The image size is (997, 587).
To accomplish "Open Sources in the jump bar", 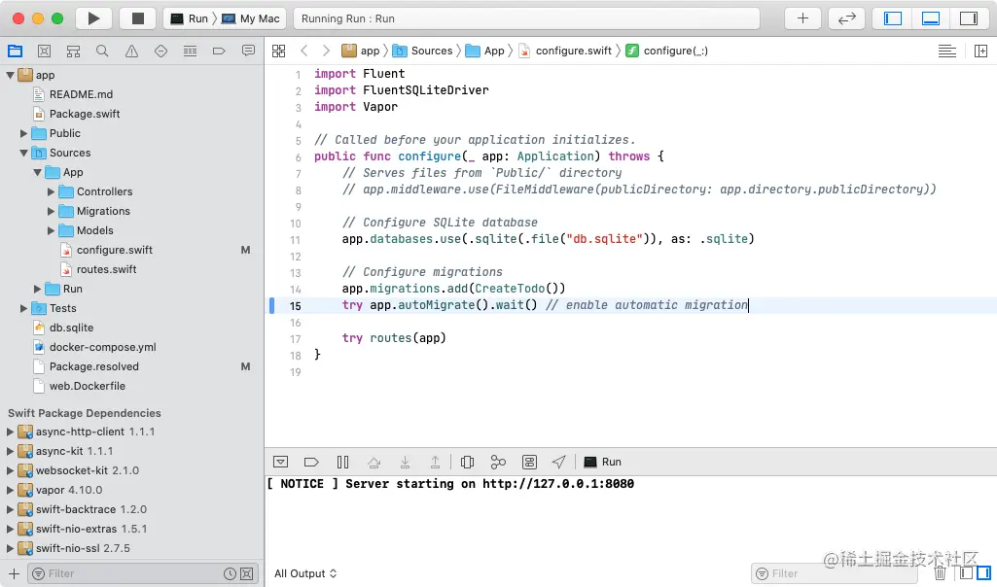I will (423, 51).
